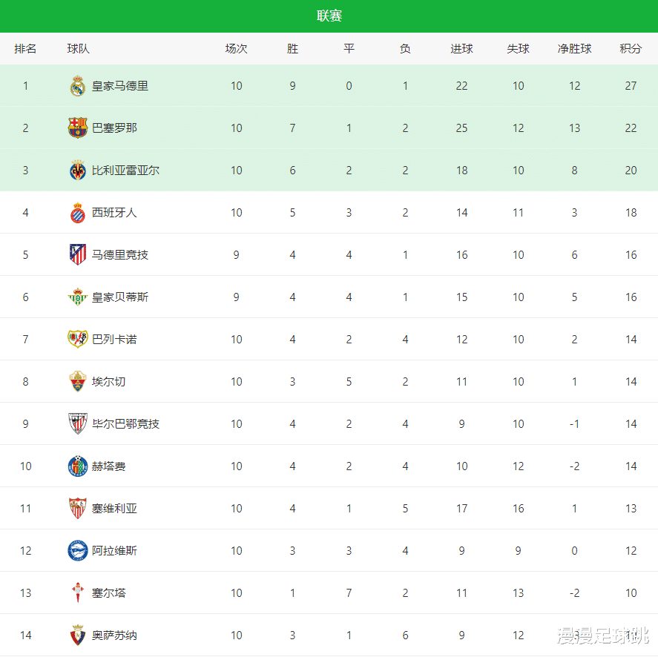Click the Villarreal yellow crest icon
This screenshot has height=657, width=658.
tap(78, 171)
